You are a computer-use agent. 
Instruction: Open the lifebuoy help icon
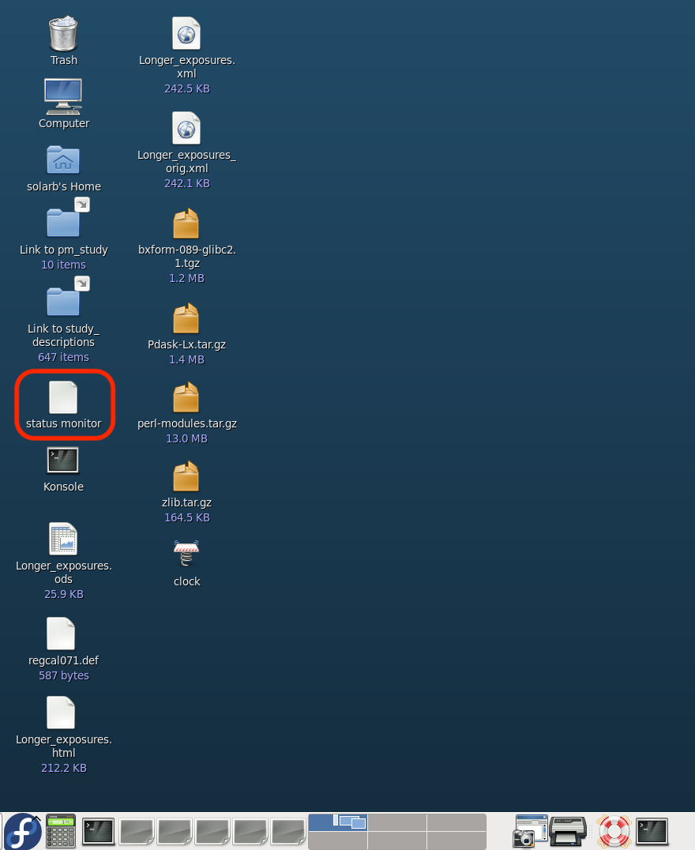coord(614,831)
